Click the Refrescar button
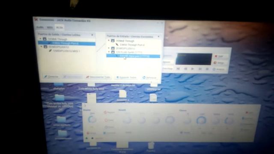The width and height of the screenshot is (274, 154). [149, 77]
